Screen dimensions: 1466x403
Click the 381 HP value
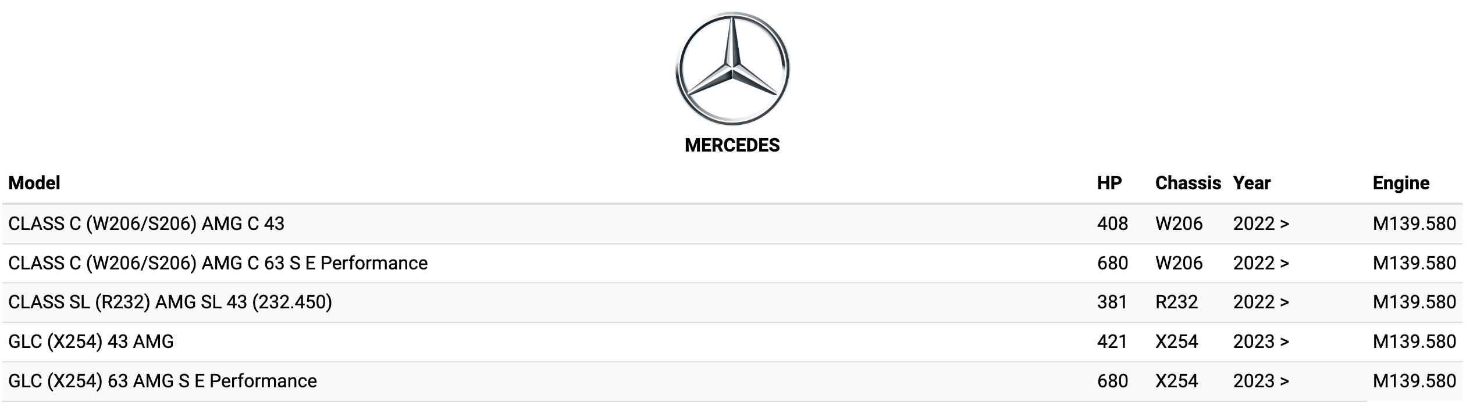[x=1112, y=302]
